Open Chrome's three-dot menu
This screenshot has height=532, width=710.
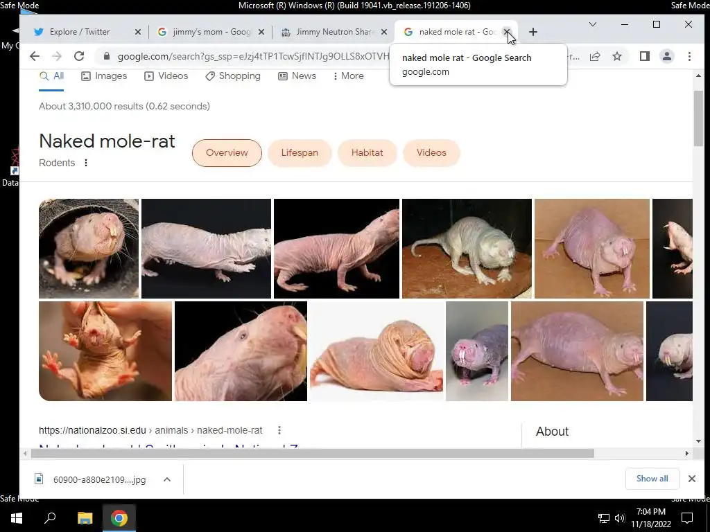coord(689,56)
